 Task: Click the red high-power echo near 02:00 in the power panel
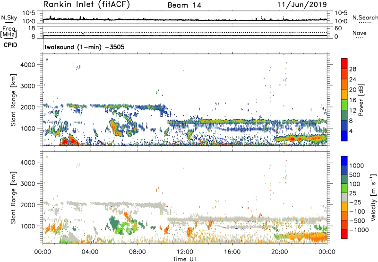[65, 141]
